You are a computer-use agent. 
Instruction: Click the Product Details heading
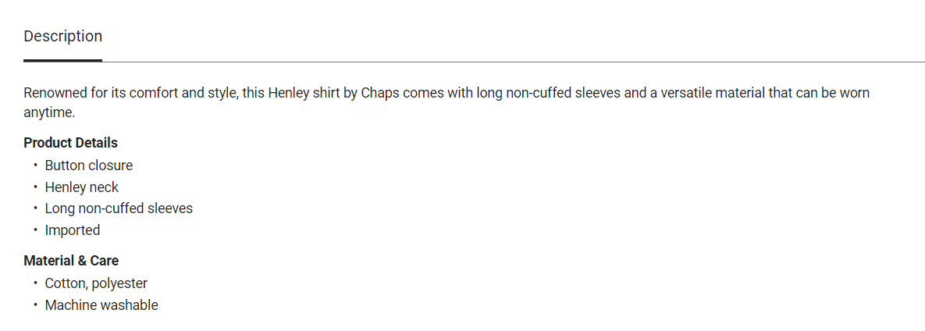pos(70,143)
